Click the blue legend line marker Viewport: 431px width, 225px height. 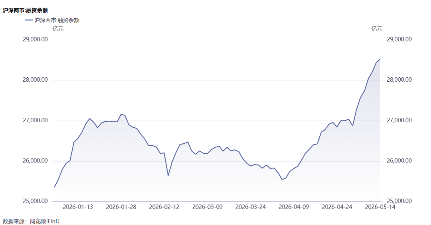(29, 20)
